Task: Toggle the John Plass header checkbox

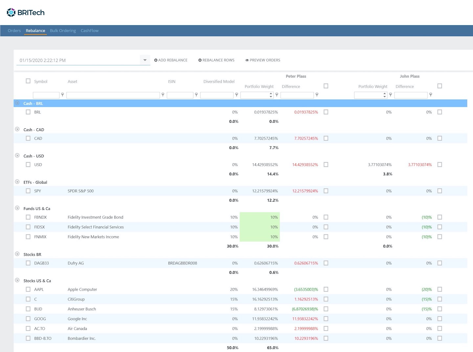Action: click(440, 86)
